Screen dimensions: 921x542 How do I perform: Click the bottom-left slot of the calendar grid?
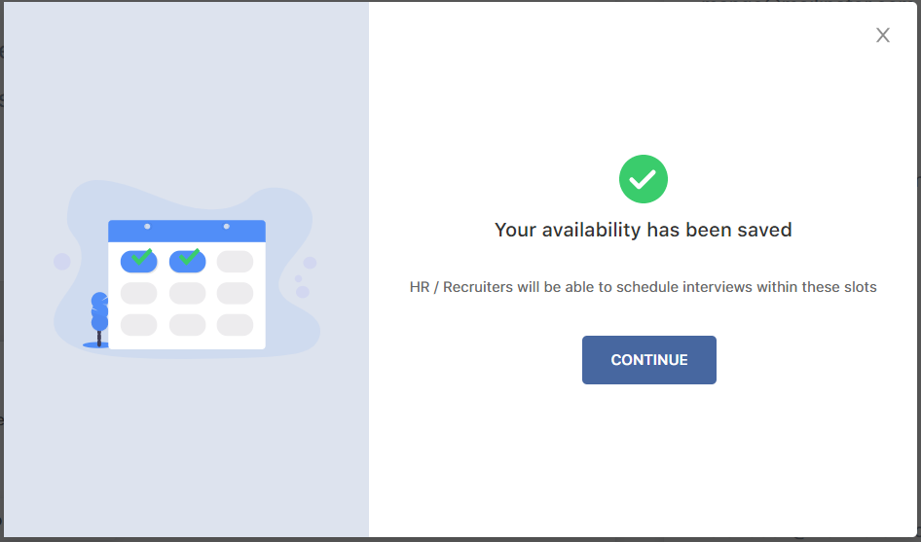(138, 325)
